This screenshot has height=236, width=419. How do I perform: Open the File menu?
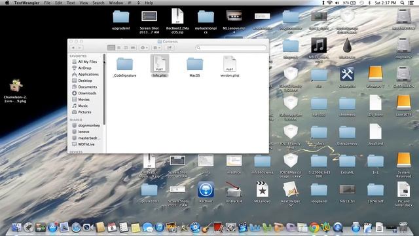47,3
